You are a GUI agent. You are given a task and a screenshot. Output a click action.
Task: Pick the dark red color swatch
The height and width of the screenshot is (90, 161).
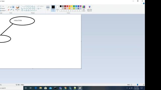click(65, 6)
